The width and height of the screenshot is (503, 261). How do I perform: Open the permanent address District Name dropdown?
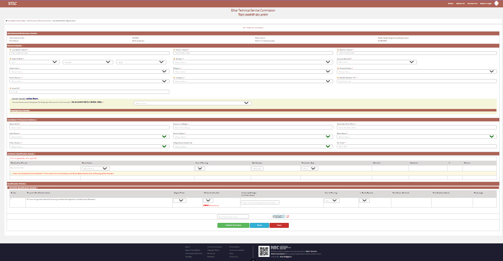[x=253, y=136]
